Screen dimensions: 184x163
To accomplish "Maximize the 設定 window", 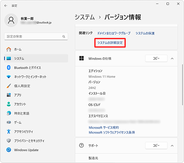I will coord(168,4).
